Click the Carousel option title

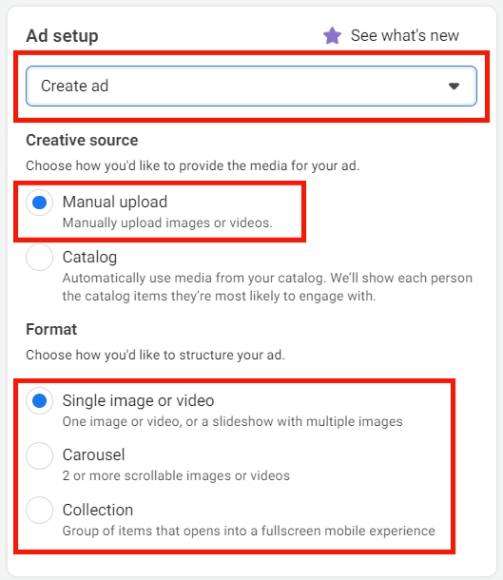tap(93, 455)
